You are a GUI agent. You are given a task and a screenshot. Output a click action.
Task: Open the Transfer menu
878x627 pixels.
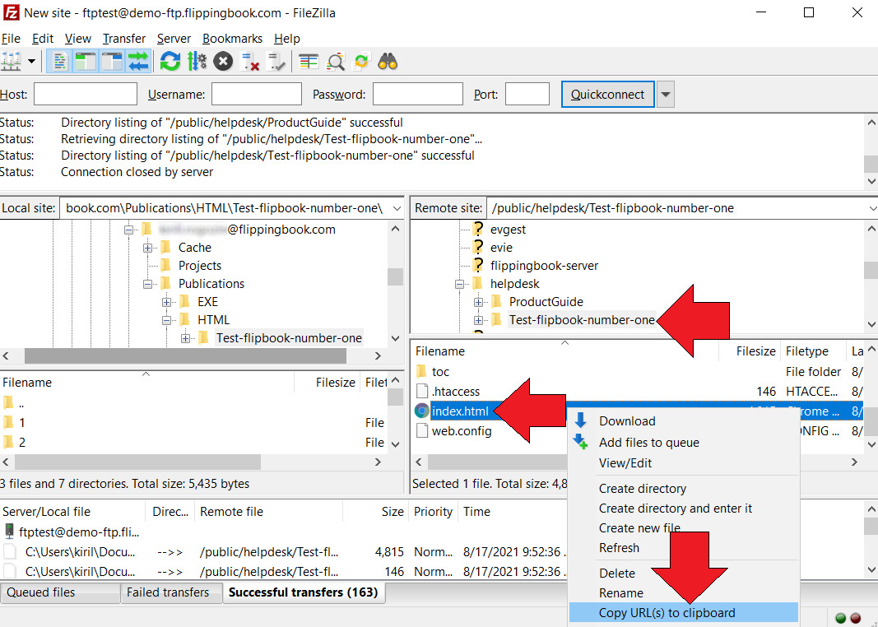(123, 39)
